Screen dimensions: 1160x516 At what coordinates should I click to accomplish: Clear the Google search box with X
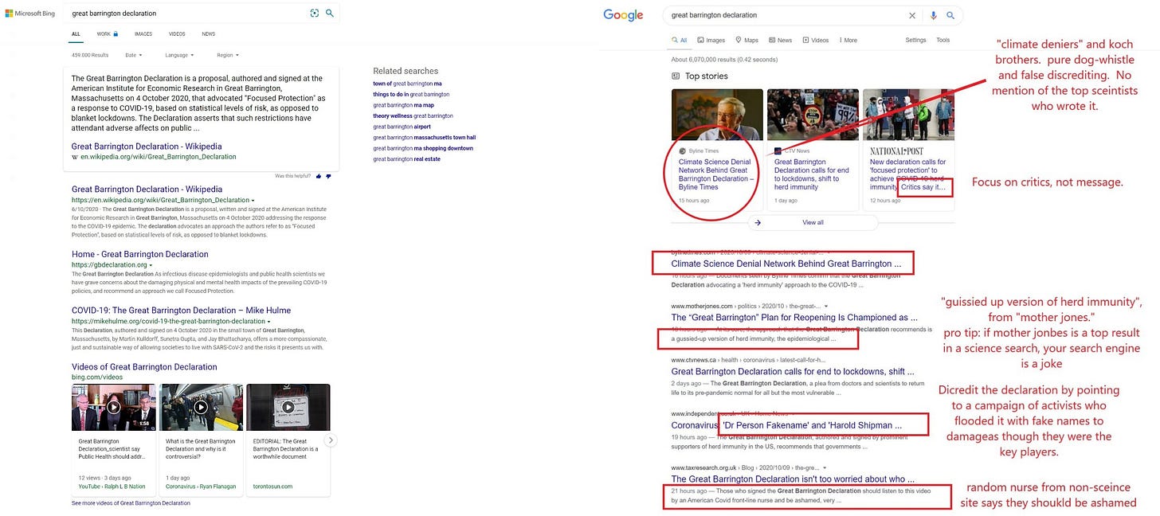tap(913, 15)
